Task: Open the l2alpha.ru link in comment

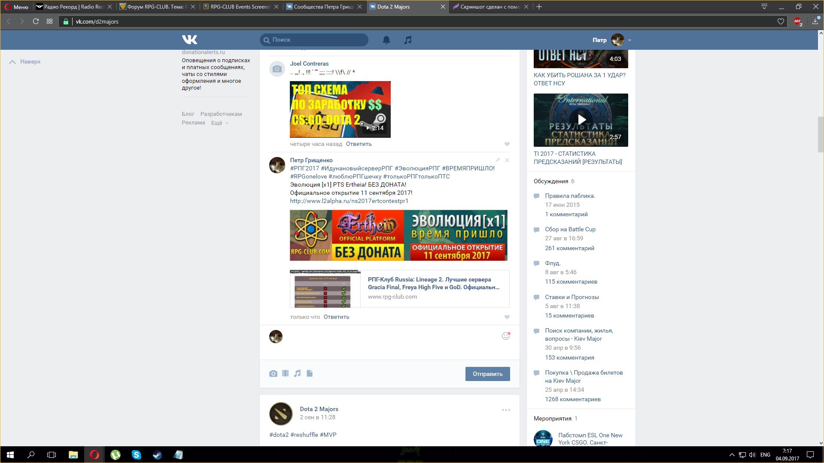Action: coord(349,201)
